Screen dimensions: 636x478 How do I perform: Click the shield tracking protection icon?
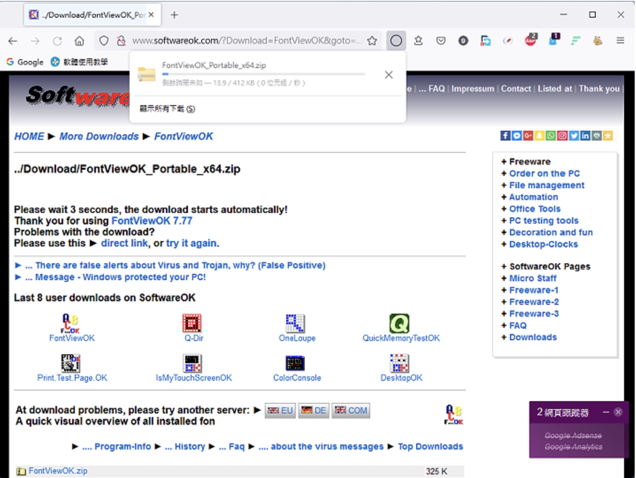(103, 41)
